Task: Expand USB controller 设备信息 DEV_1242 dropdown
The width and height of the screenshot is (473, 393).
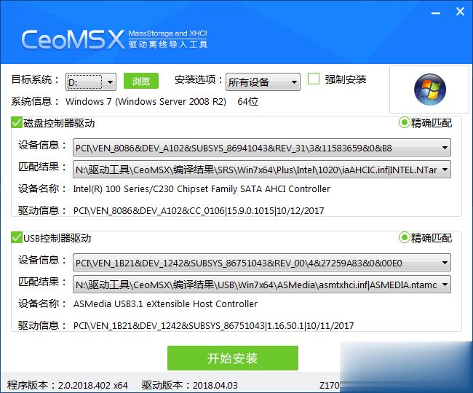Action: point(262,263)
